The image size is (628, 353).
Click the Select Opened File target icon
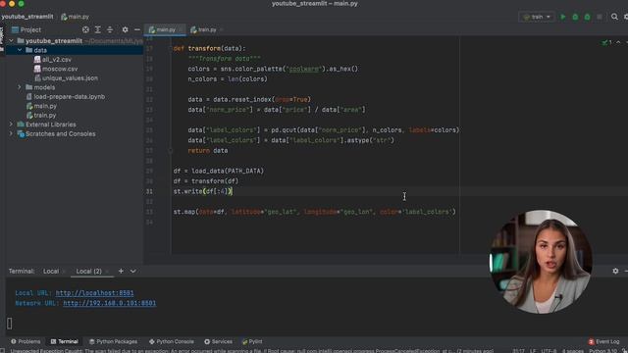pyautogui.click(x=85, y=29)
